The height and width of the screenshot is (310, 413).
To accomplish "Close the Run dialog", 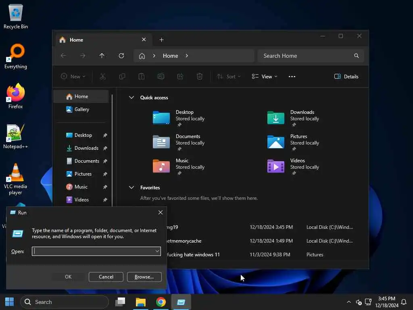I will coord(161,212).
